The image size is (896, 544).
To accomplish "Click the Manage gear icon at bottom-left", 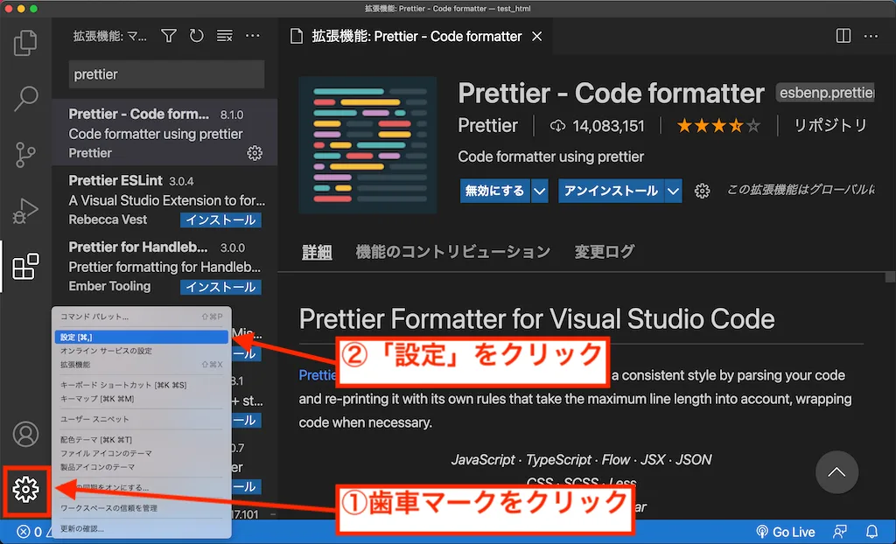I will pos(25,490).
